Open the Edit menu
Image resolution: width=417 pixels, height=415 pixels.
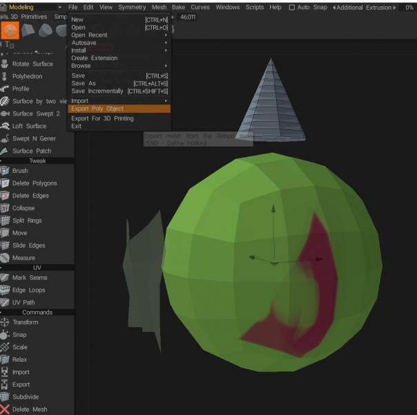(x=88, y=7)
